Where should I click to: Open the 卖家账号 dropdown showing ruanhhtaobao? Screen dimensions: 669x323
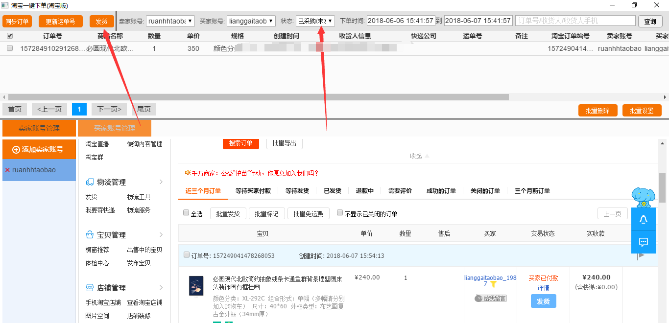170,21
